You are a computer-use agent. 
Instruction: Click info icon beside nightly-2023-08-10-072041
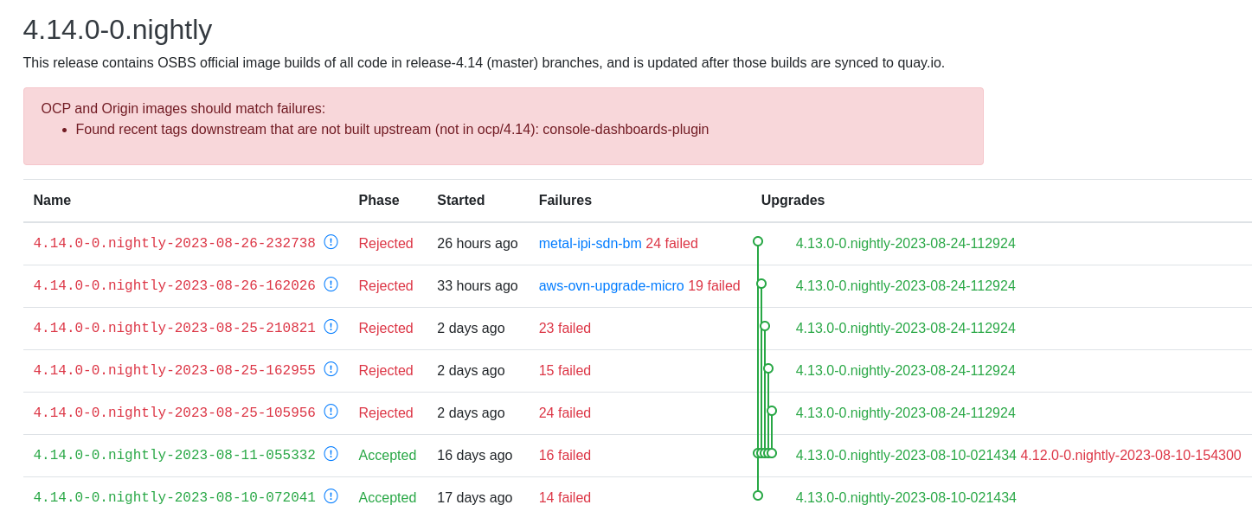pos(331,496)
